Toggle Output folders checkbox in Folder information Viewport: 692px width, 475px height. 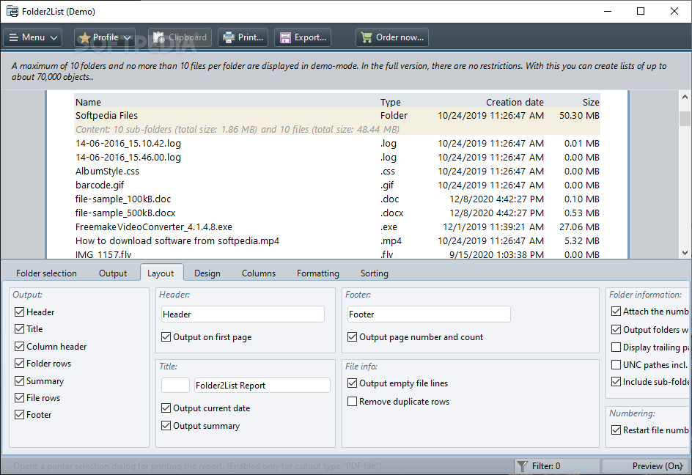point(616,329)
